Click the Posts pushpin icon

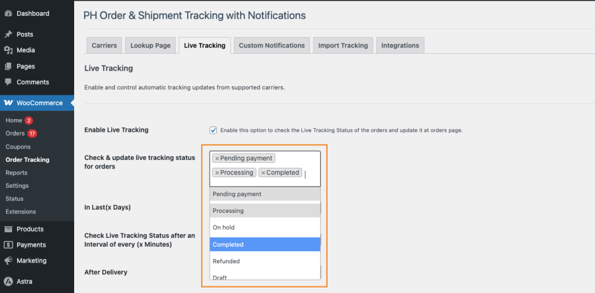point(9,35)
